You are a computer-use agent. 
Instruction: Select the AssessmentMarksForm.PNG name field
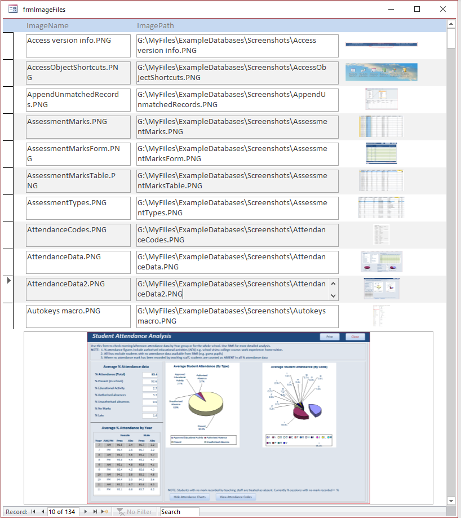click(x=78, y=154)
